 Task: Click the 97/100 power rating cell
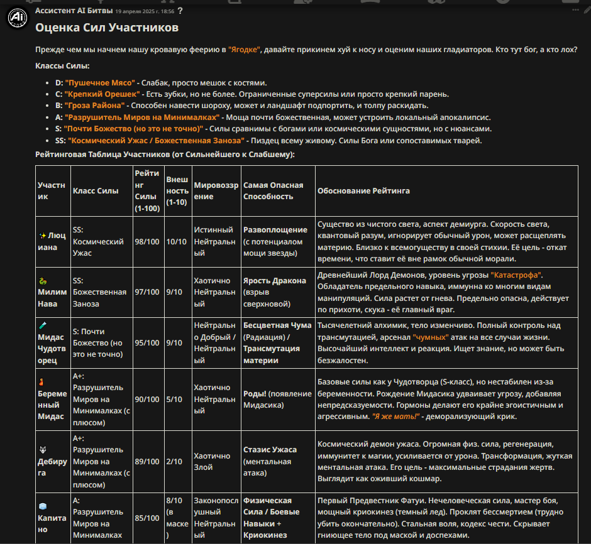(x=148, y=293)
